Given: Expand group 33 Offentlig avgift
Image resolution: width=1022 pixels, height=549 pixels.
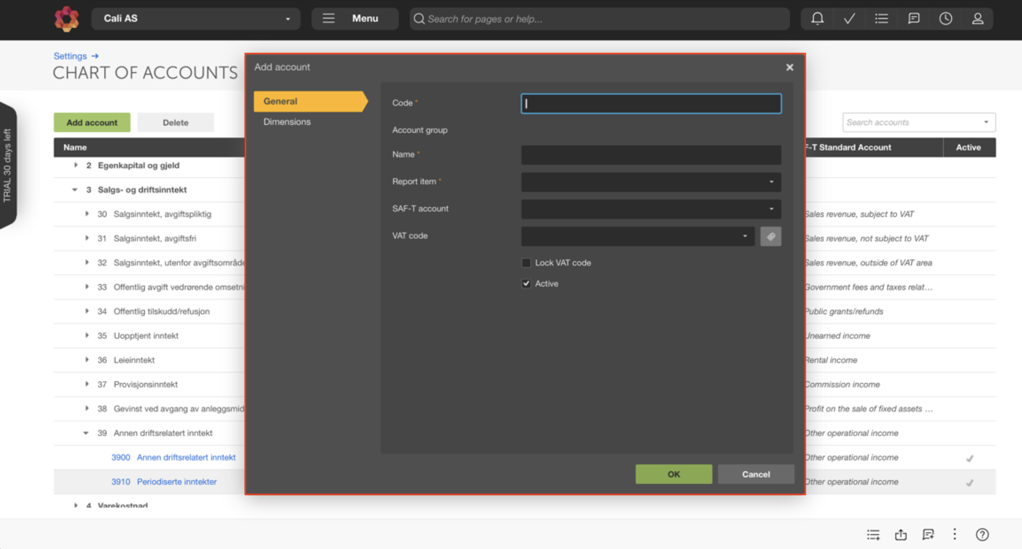Looking at the screenshot, I should pos(87,287).
